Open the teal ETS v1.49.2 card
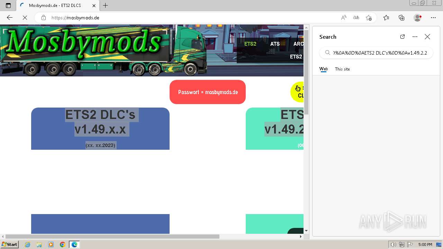This screenshot has height=249, width=443. [274, 129]
